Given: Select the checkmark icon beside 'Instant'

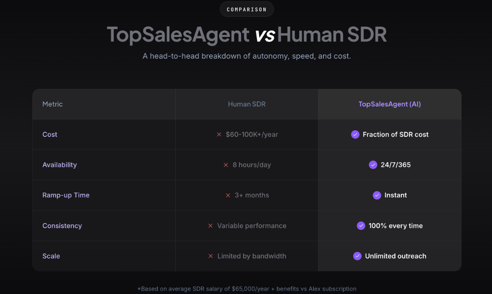Looking at the screenshot, I should 377,195.
